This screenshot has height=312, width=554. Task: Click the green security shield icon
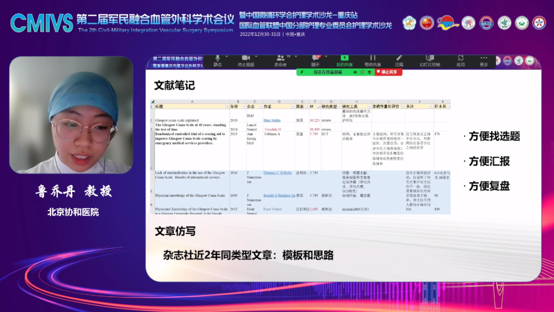[369, 72]
